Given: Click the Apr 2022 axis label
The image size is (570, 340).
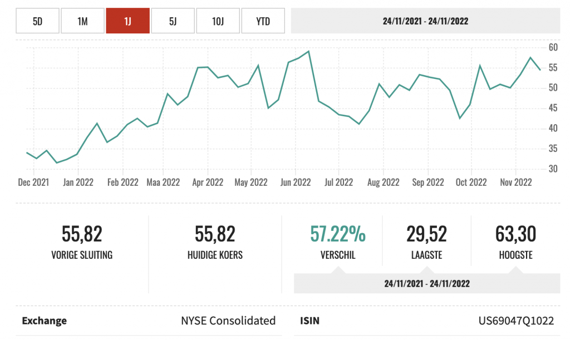Looking at the screenshot, I should [207, 183].
